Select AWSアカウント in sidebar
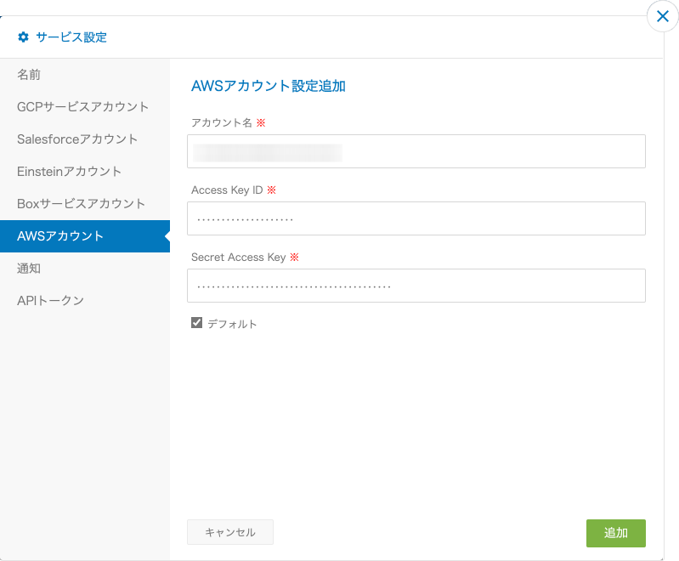Viewport: 679px width, 561px height. tap(85, 236)
